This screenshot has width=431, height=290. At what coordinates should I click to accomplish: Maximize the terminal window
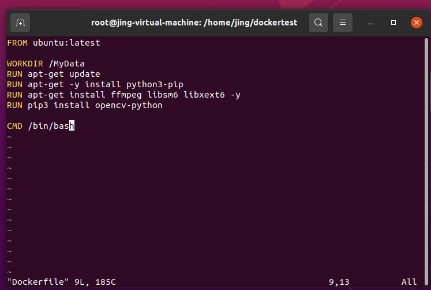click(x=393, y=23)
